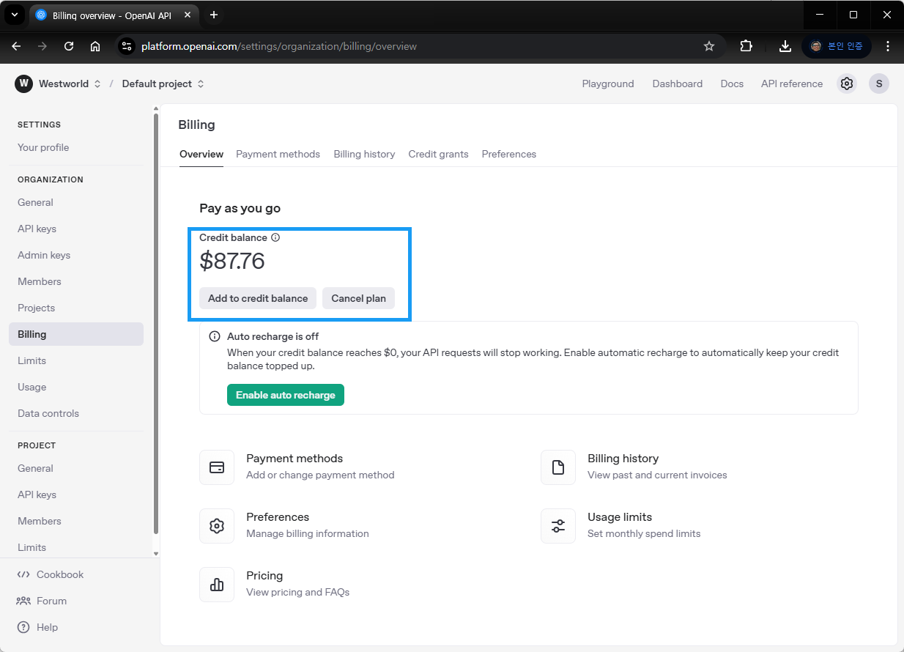Show browser downloads

pos(785,46)
